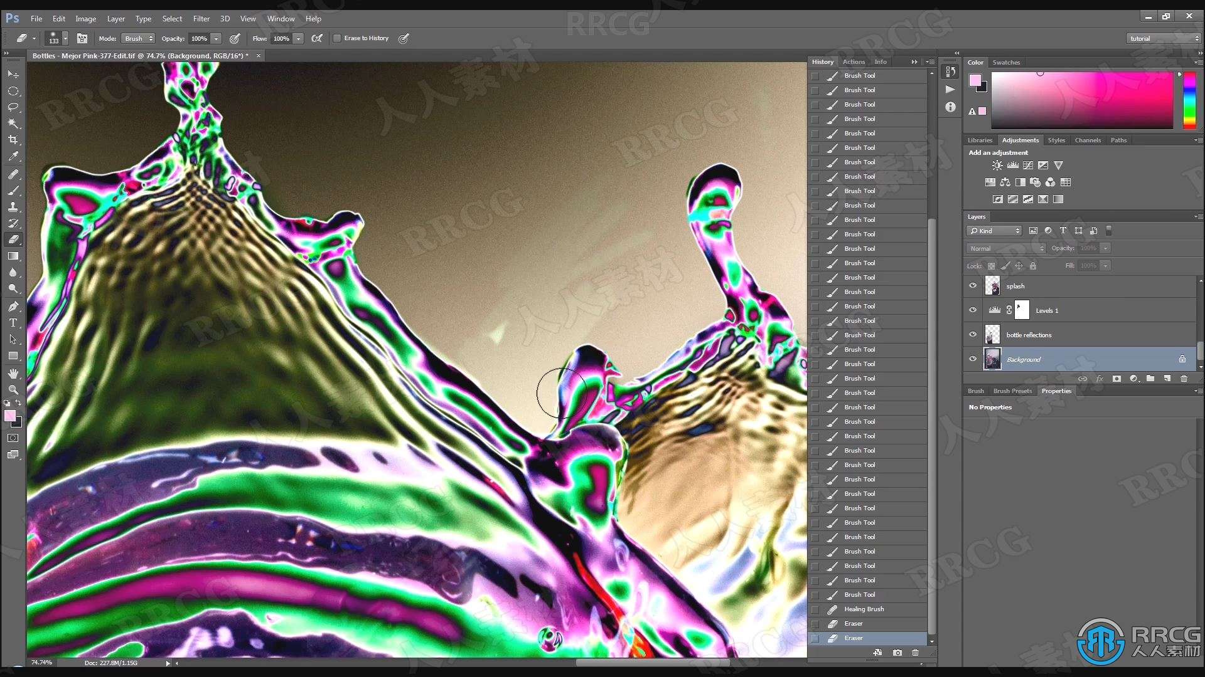Toggle visibility of splash layer
Screen dimensions: 1205x677
(x=973, y=286)
